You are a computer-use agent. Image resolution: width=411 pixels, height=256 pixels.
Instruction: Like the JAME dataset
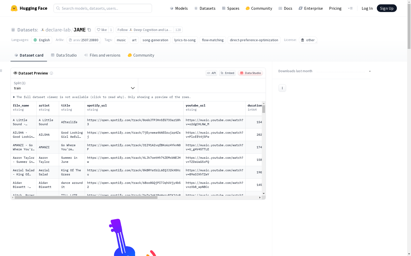tap(102, 30)
